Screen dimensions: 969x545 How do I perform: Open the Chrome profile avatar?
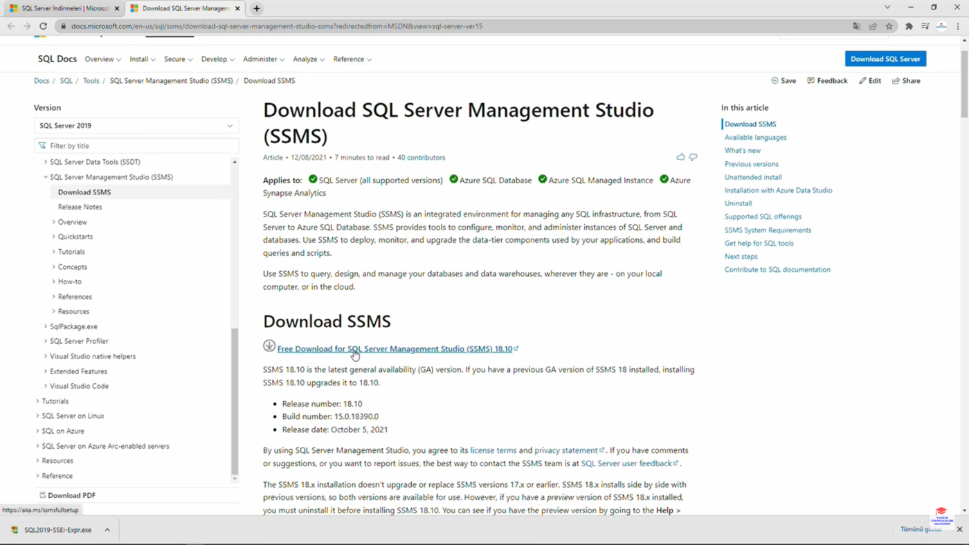(x=941, y=26)
